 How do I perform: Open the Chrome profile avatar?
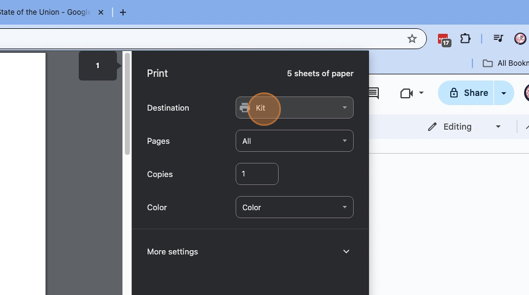[x=520, y=39]
